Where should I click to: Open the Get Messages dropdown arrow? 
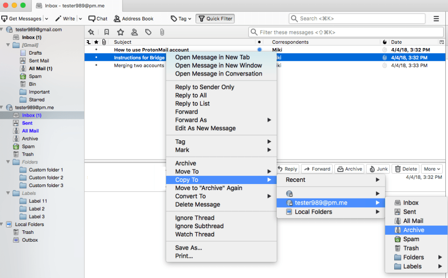(46, 19)
